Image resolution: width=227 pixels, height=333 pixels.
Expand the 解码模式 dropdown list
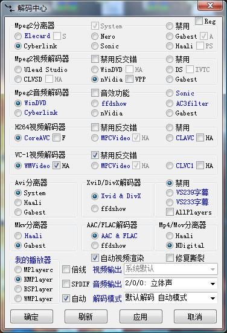(171, 298)
